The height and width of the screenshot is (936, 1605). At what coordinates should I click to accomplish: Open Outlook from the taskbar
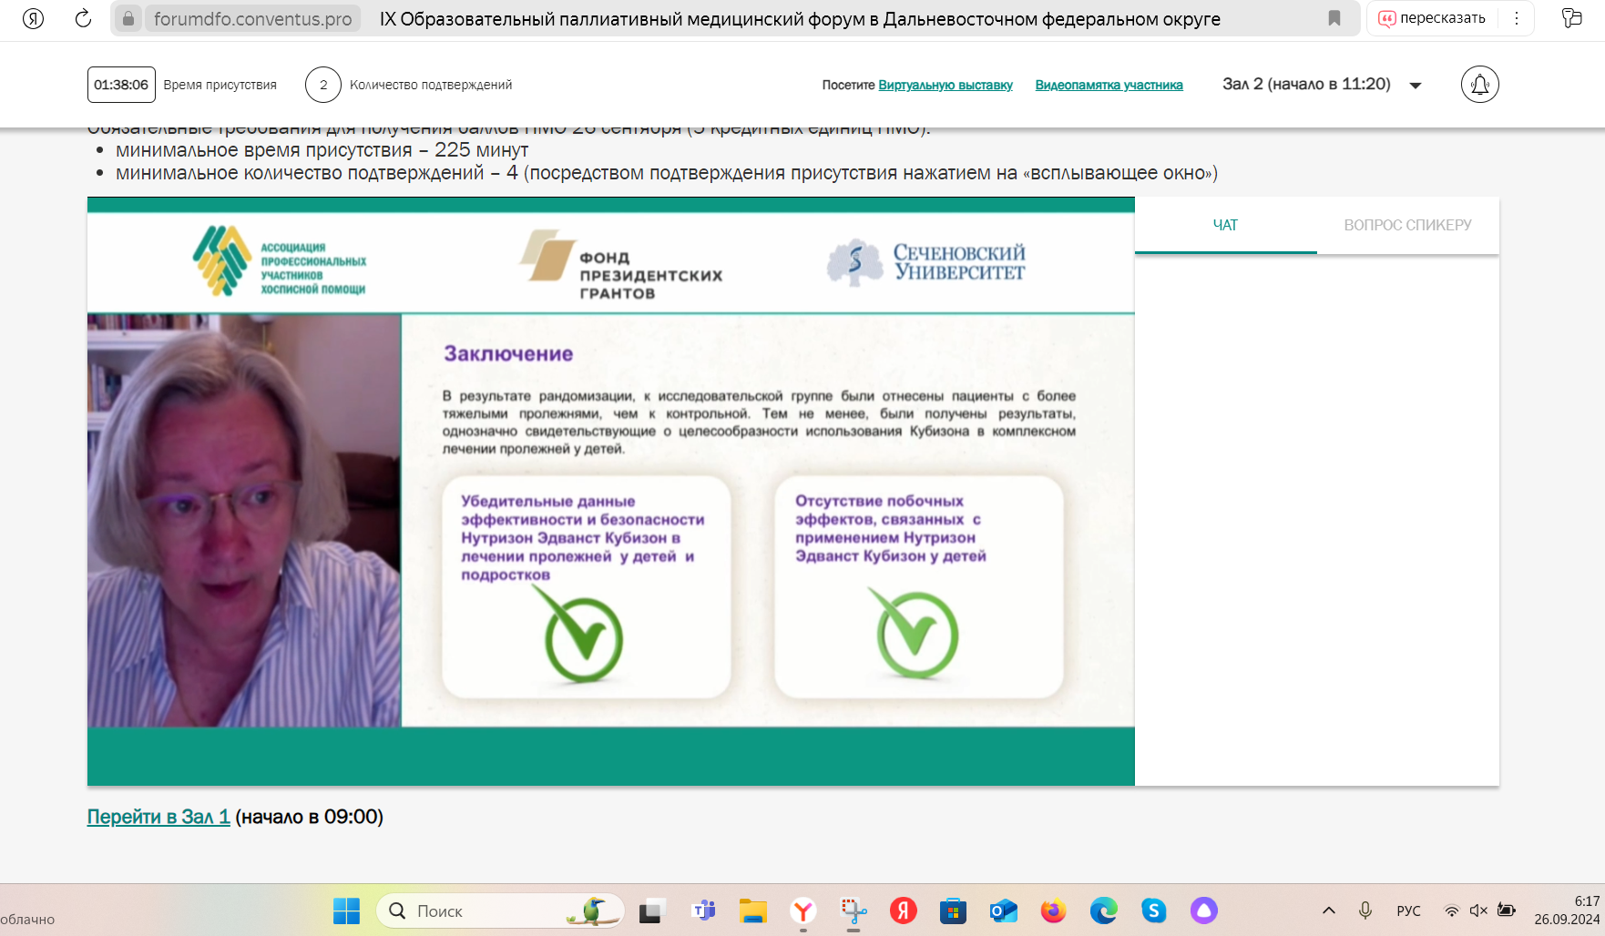pos(1003,911)
